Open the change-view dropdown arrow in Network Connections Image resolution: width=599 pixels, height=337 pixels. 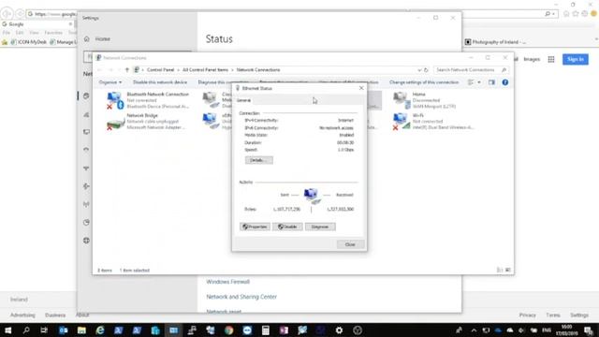tap(479, 82)
